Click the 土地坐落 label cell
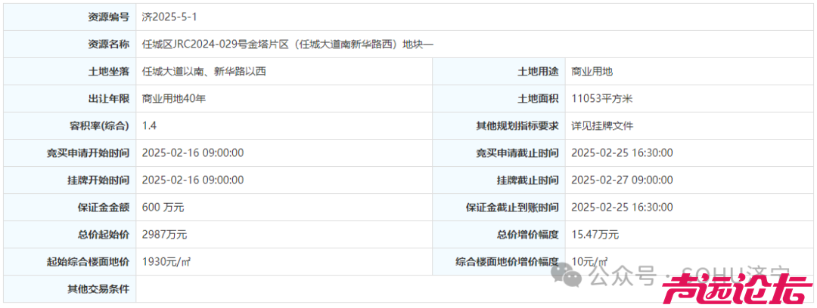 click(x=70, y=72)
